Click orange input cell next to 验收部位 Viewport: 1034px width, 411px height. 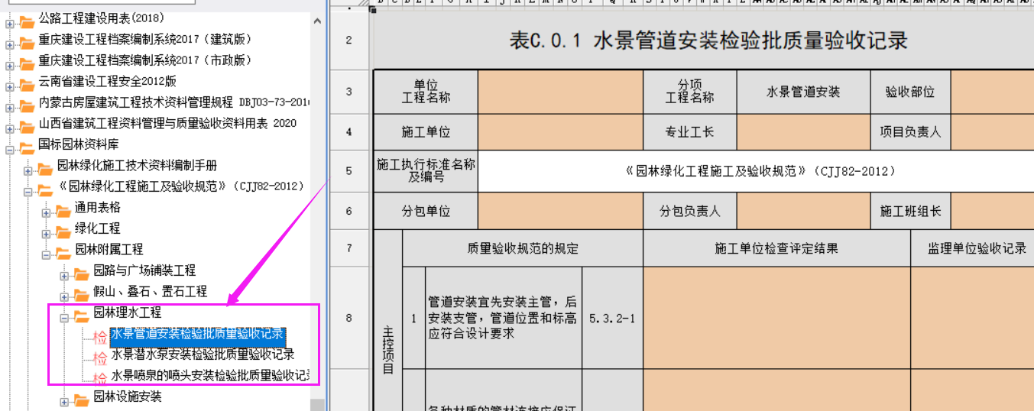(x=992, y=92)
